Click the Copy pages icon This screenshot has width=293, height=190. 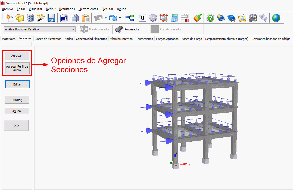pos(74,18)
